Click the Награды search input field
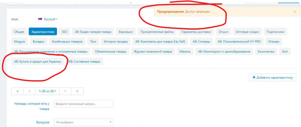Viewport: 301px width, 127px height. click(83, 104)
